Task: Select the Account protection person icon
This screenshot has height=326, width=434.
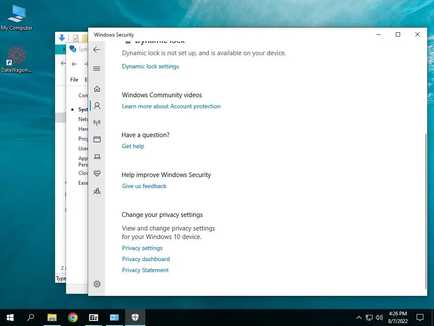Action: (x=97, y=106)
